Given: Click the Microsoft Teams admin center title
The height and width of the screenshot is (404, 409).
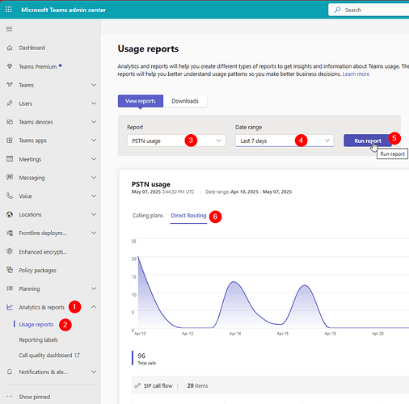Looking at the screenshot, I should pos(63,10).
